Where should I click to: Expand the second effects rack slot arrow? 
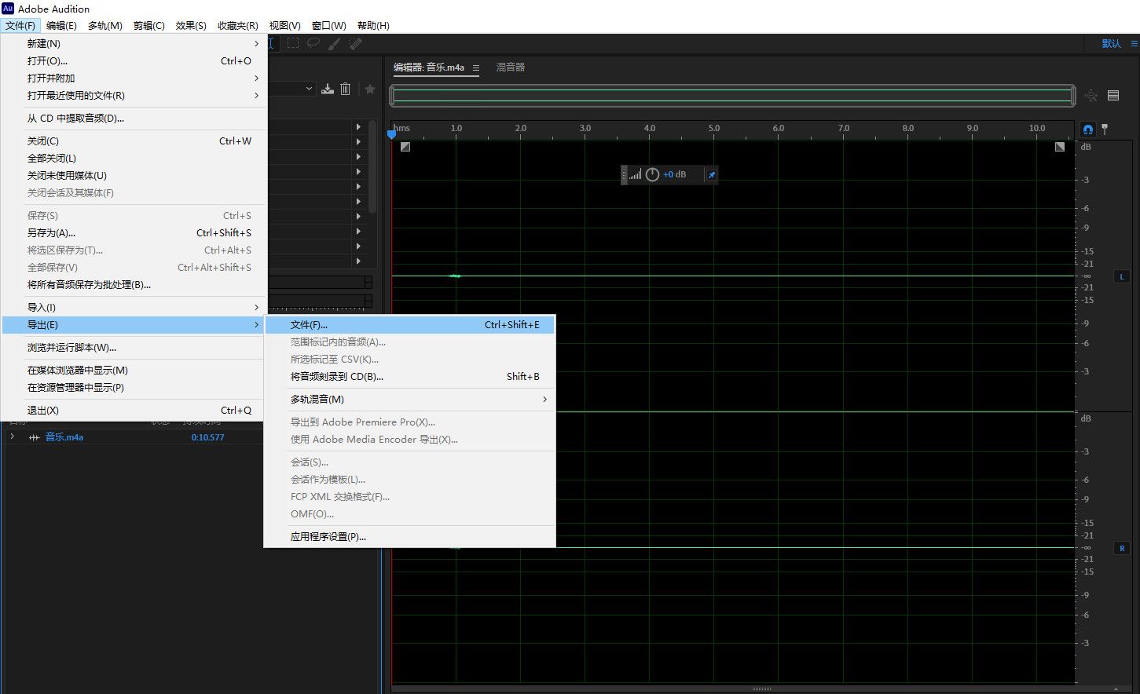pyautogui.click(x=358, y=141)
